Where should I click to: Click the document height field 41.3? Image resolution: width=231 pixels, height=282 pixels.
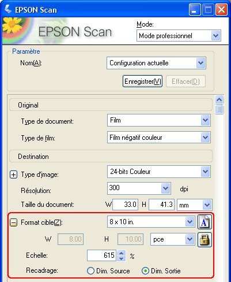pyautogui.click(x=161, y=205)
